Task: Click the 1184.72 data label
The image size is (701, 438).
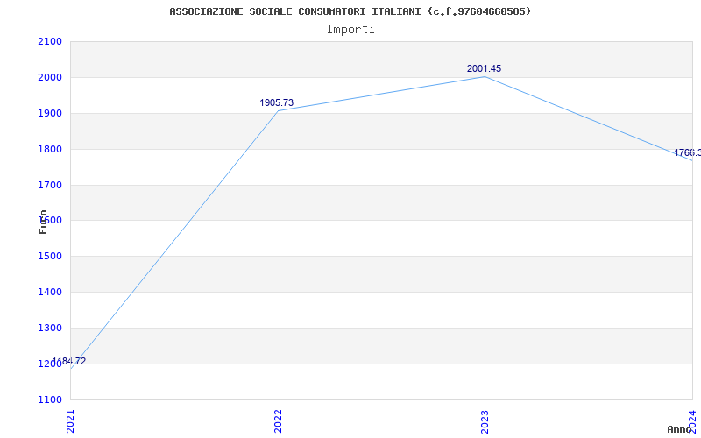Action: (69, 362)
